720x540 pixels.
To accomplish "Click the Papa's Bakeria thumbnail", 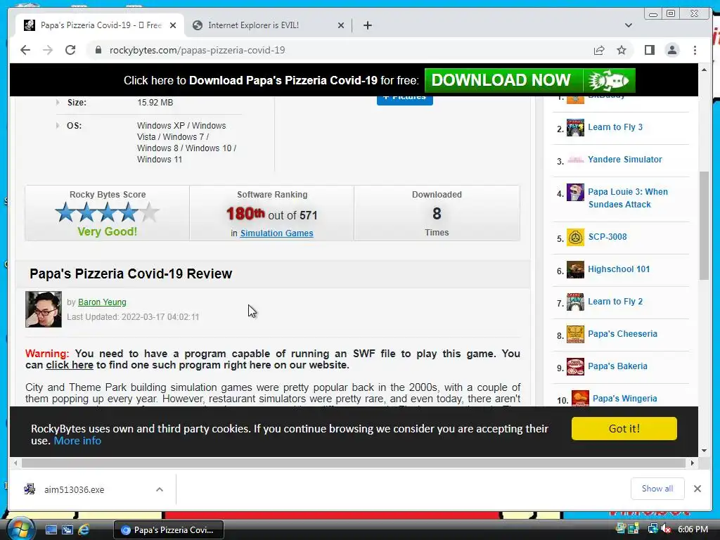I will 575,366.
